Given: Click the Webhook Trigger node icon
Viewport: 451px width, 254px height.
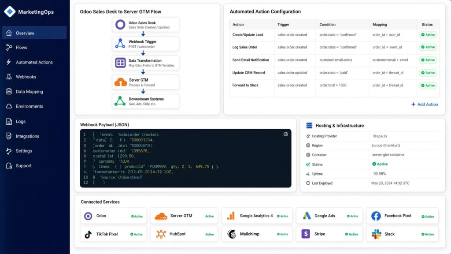Looking at the screenshot, I should 120,44.
